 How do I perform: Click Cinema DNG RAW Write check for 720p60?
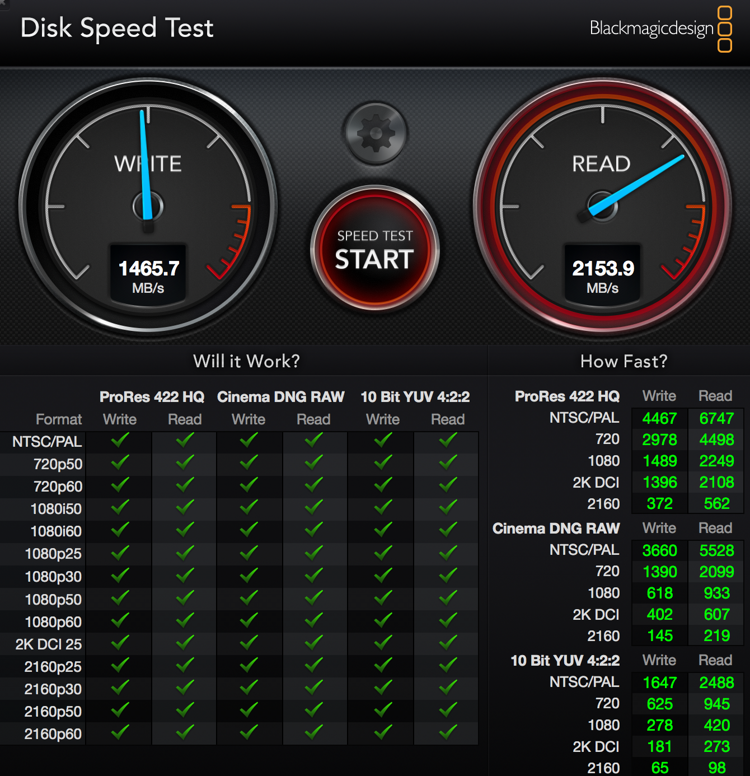coord(249,485)
